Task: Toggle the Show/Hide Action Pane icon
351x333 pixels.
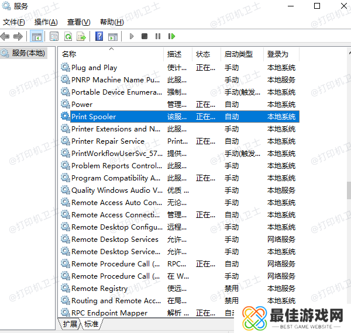Action: (x=113, y=36)
